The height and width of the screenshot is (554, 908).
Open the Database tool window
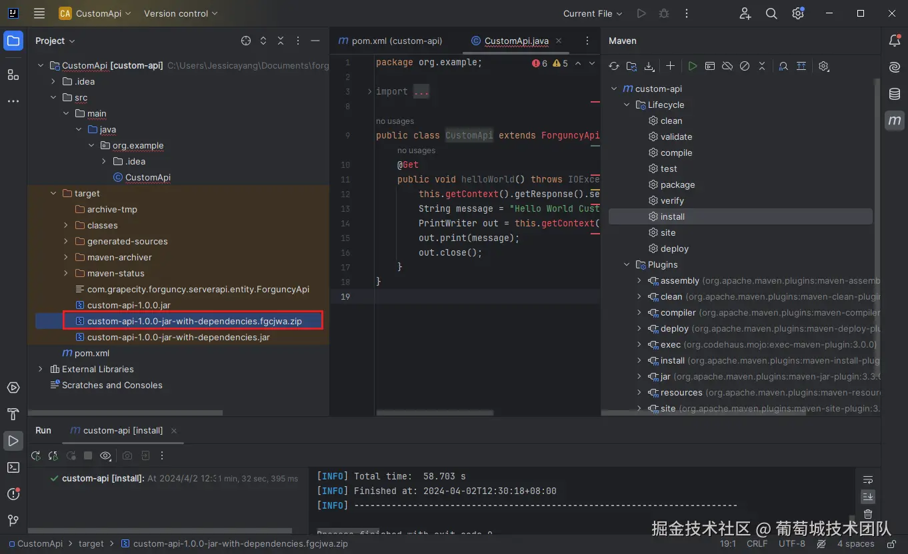[x=895, y=94]
